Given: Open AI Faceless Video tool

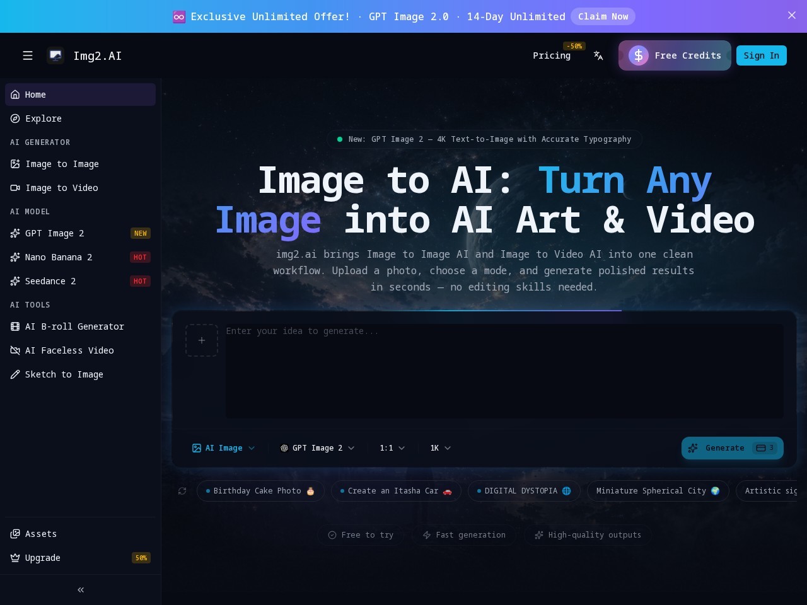Looking at the screenshot, I should (x=80, y=350).
